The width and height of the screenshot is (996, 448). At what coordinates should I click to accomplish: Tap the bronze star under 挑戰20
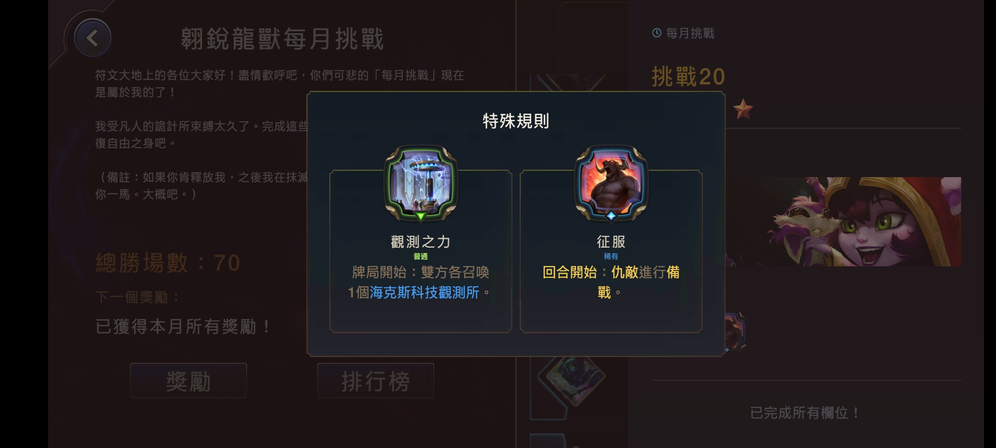[x=743, y=109]
